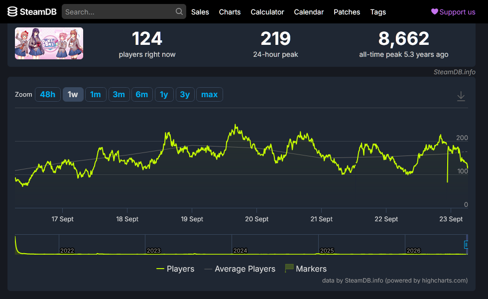Open the Sales menu item
The height and width of the screenshot is (299, 488).
click(x=200, y=12)
